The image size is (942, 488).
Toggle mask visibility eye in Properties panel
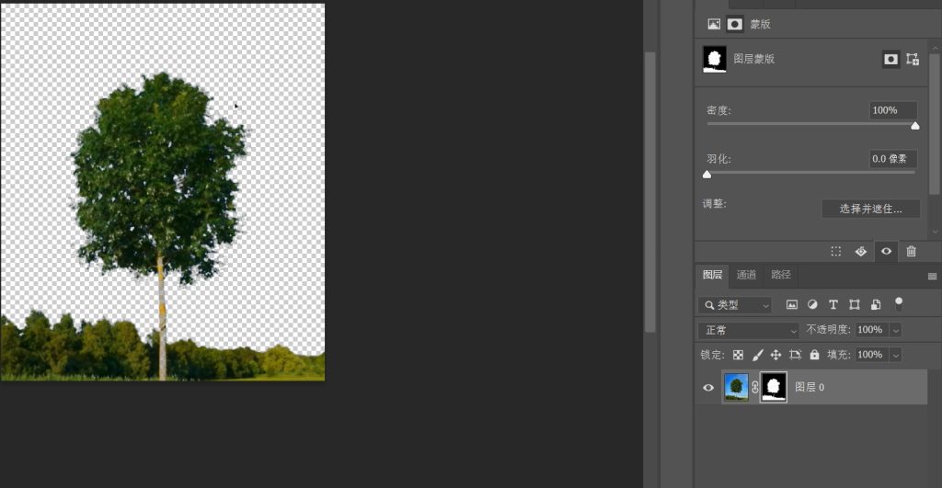point(886,251)
